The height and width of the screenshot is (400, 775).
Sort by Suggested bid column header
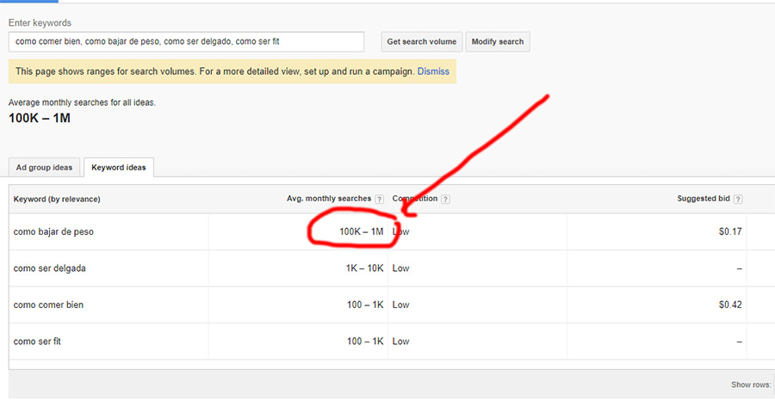704,199
